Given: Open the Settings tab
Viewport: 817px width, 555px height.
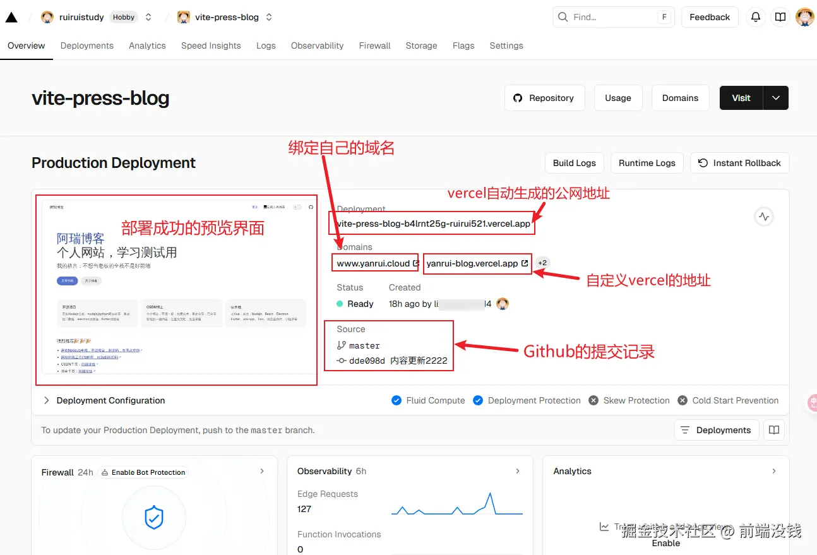Looking at the screenshot, I should (x=506, y=45).
